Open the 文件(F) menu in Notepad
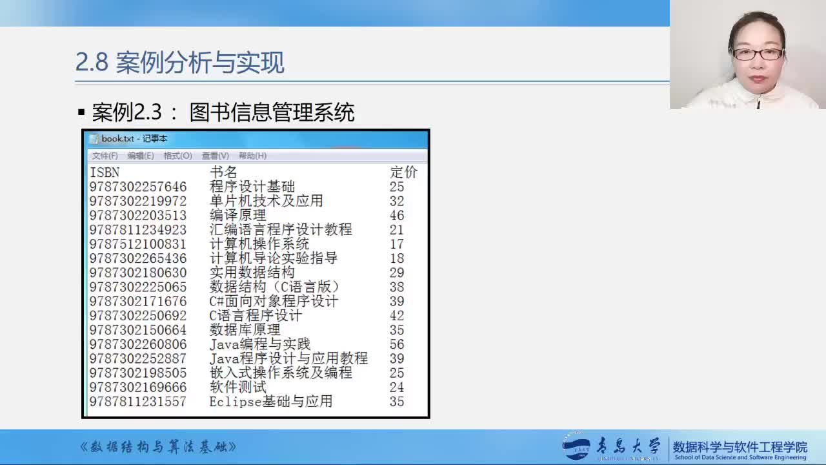The image size is (826, 465). pos(105,156)
